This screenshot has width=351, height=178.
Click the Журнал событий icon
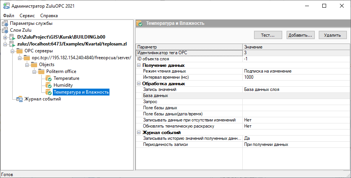(19, 99)
